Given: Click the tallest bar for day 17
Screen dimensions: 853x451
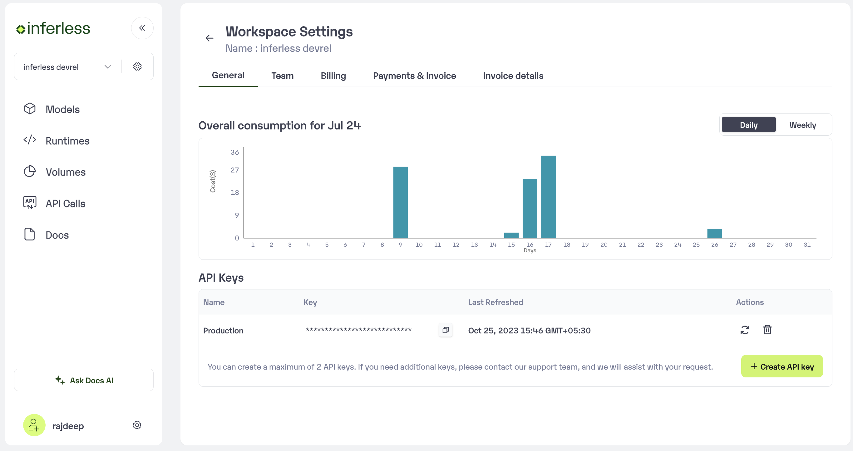Looking at the screenshot, I should pos(548,196).
